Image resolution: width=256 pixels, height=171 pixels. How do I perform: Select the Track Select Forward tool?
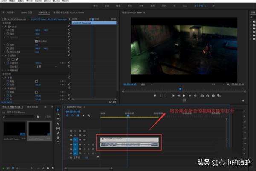[58, 114]
